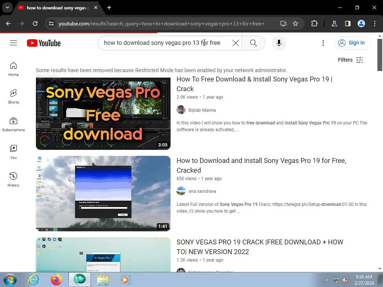
Task: View site information icon in address bar
Action: (51, 24)
